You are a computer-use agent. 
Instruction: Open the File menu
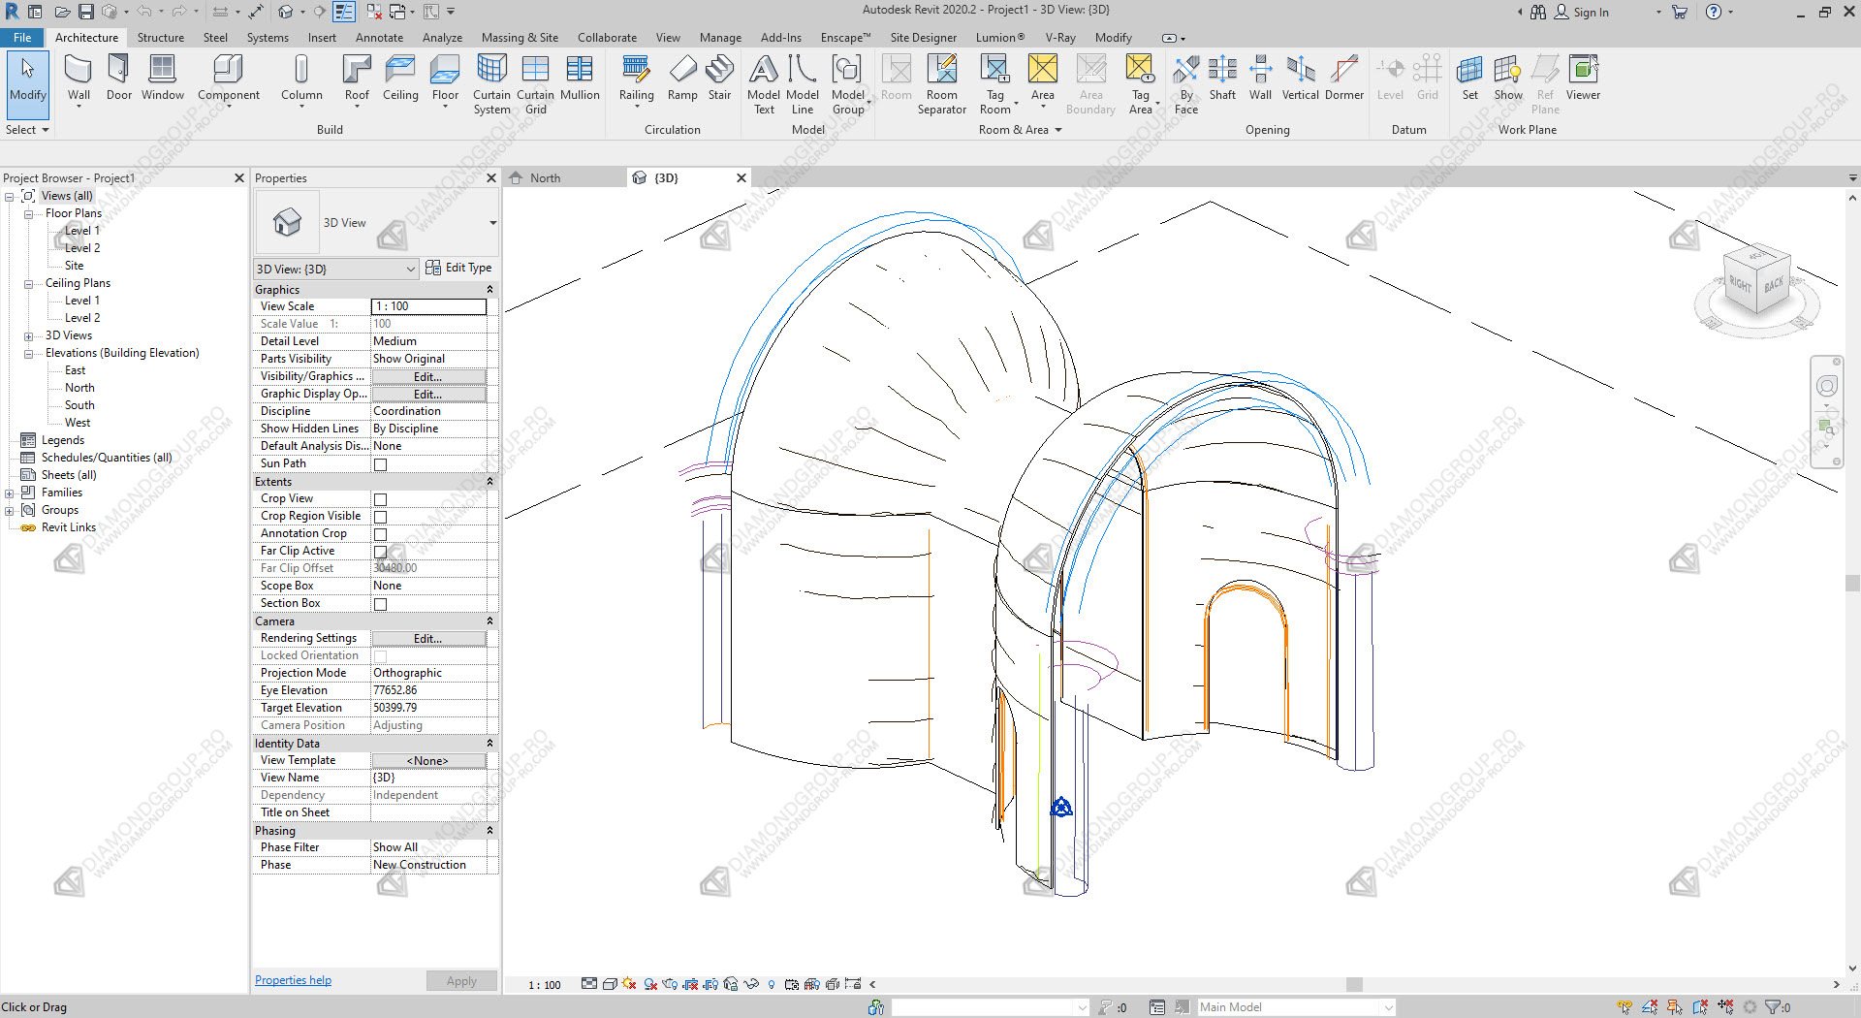pyautogui.click(x=22, y=38)
